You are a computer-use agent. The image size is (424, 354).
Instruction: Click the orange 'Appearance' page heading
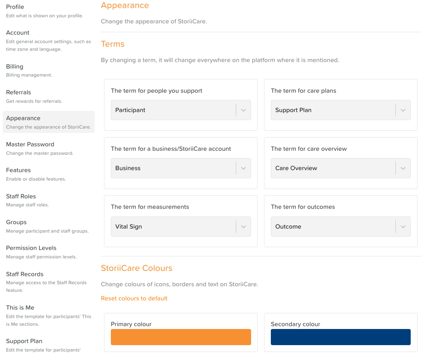coord(125,5)
